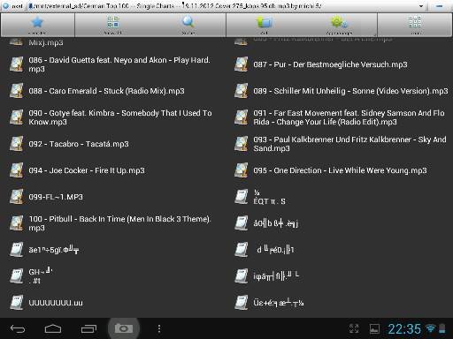Screen dimensions: 453x339
Task: Click music icon of 094 Joe Cocker file
Action: (17, 170)
